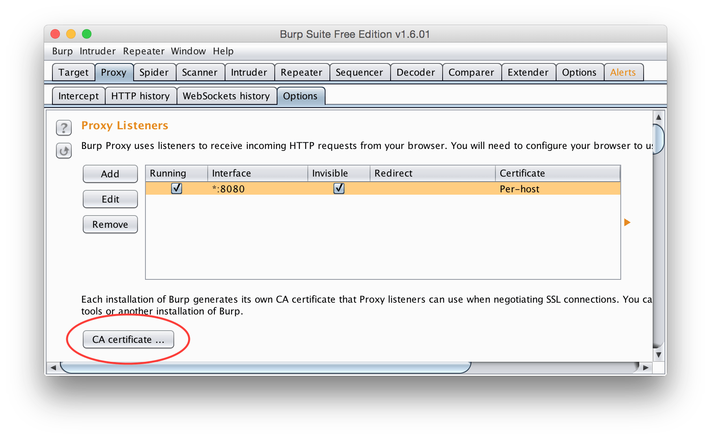The height and width of the screenshot is (439, 711).
Task: Click the restore defaults arrow icon
Action: pos(64,151)
